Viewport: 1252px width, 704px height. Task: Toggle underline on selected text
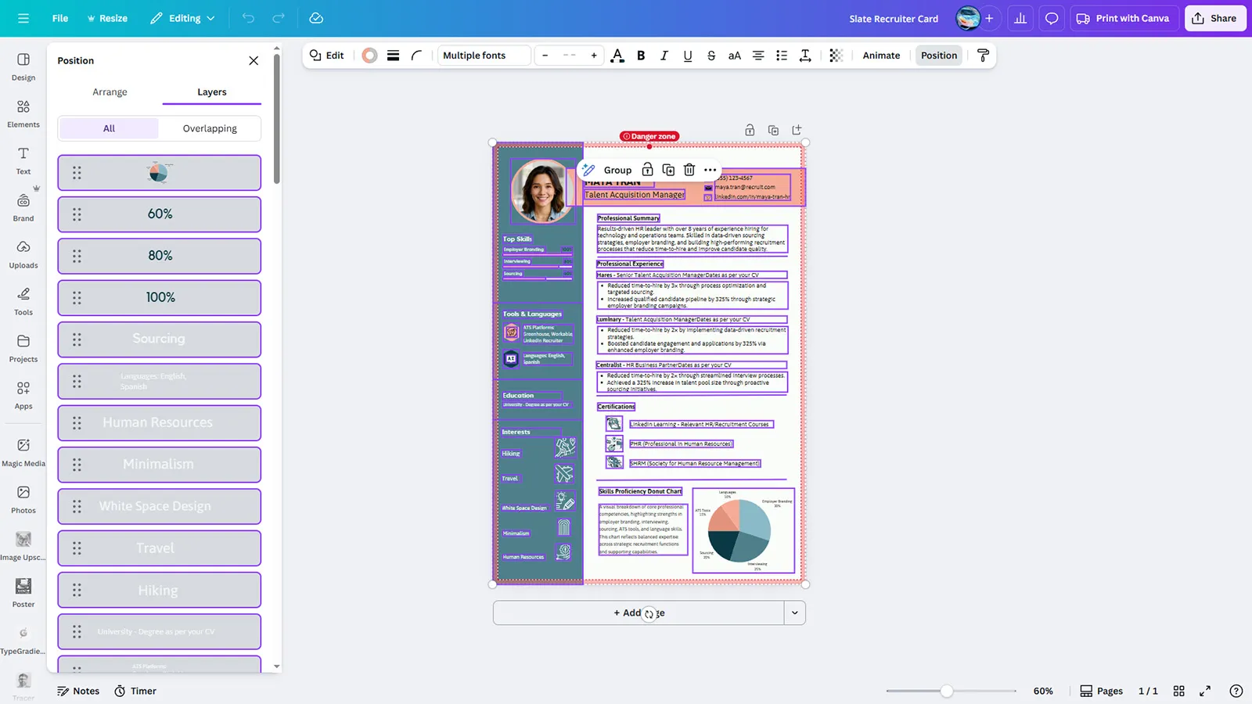[x=687, y=56]
